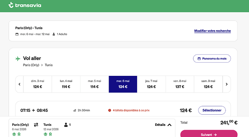
Task: Show next dates with right arrow
Action: (x=227, y=84)
